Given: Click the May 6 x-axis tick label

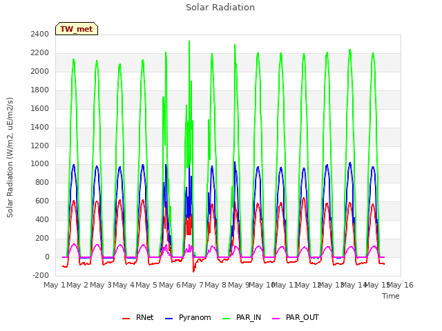Looking at the screenshot, I should coord(170,285).
